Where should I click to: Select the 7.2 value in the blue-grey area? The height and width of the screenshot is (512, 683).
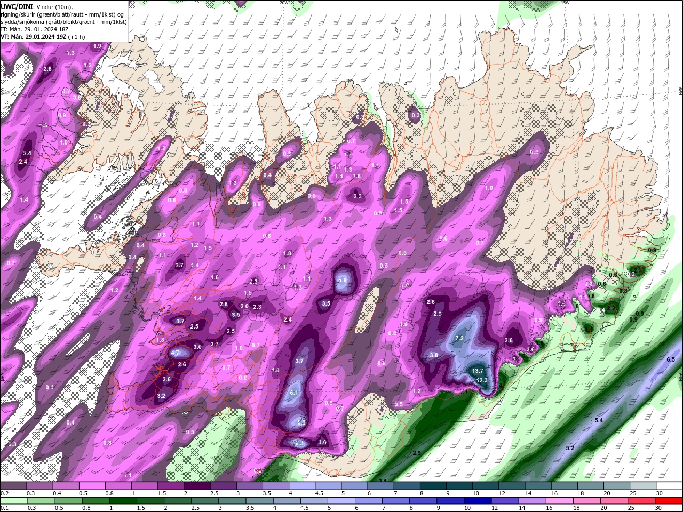click(459, 338)
